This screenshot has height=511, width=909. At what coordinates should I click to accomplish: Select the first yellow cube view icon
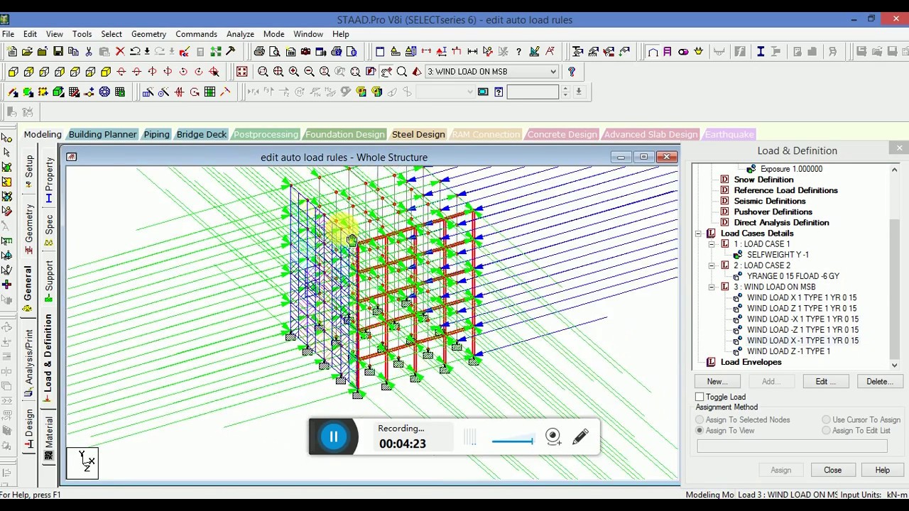pos(13,72)
